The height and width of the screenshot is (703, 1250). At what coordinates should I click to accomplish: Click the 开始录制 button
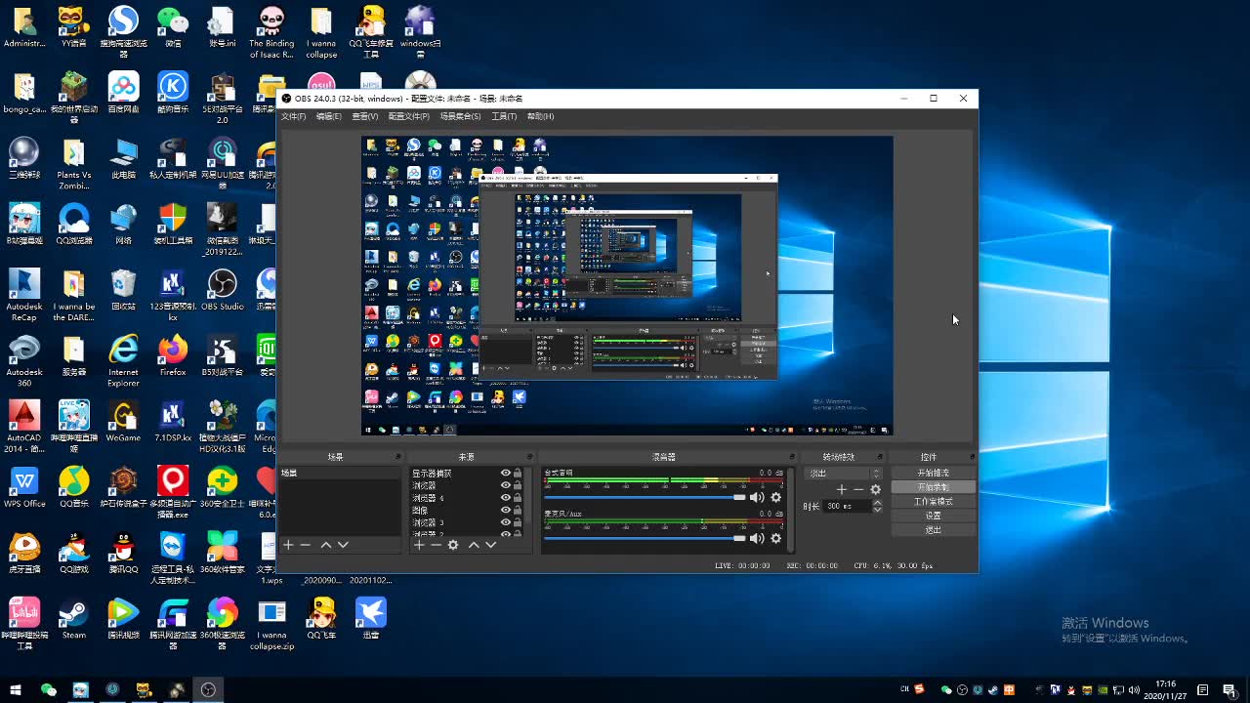(x=933, y=487)
